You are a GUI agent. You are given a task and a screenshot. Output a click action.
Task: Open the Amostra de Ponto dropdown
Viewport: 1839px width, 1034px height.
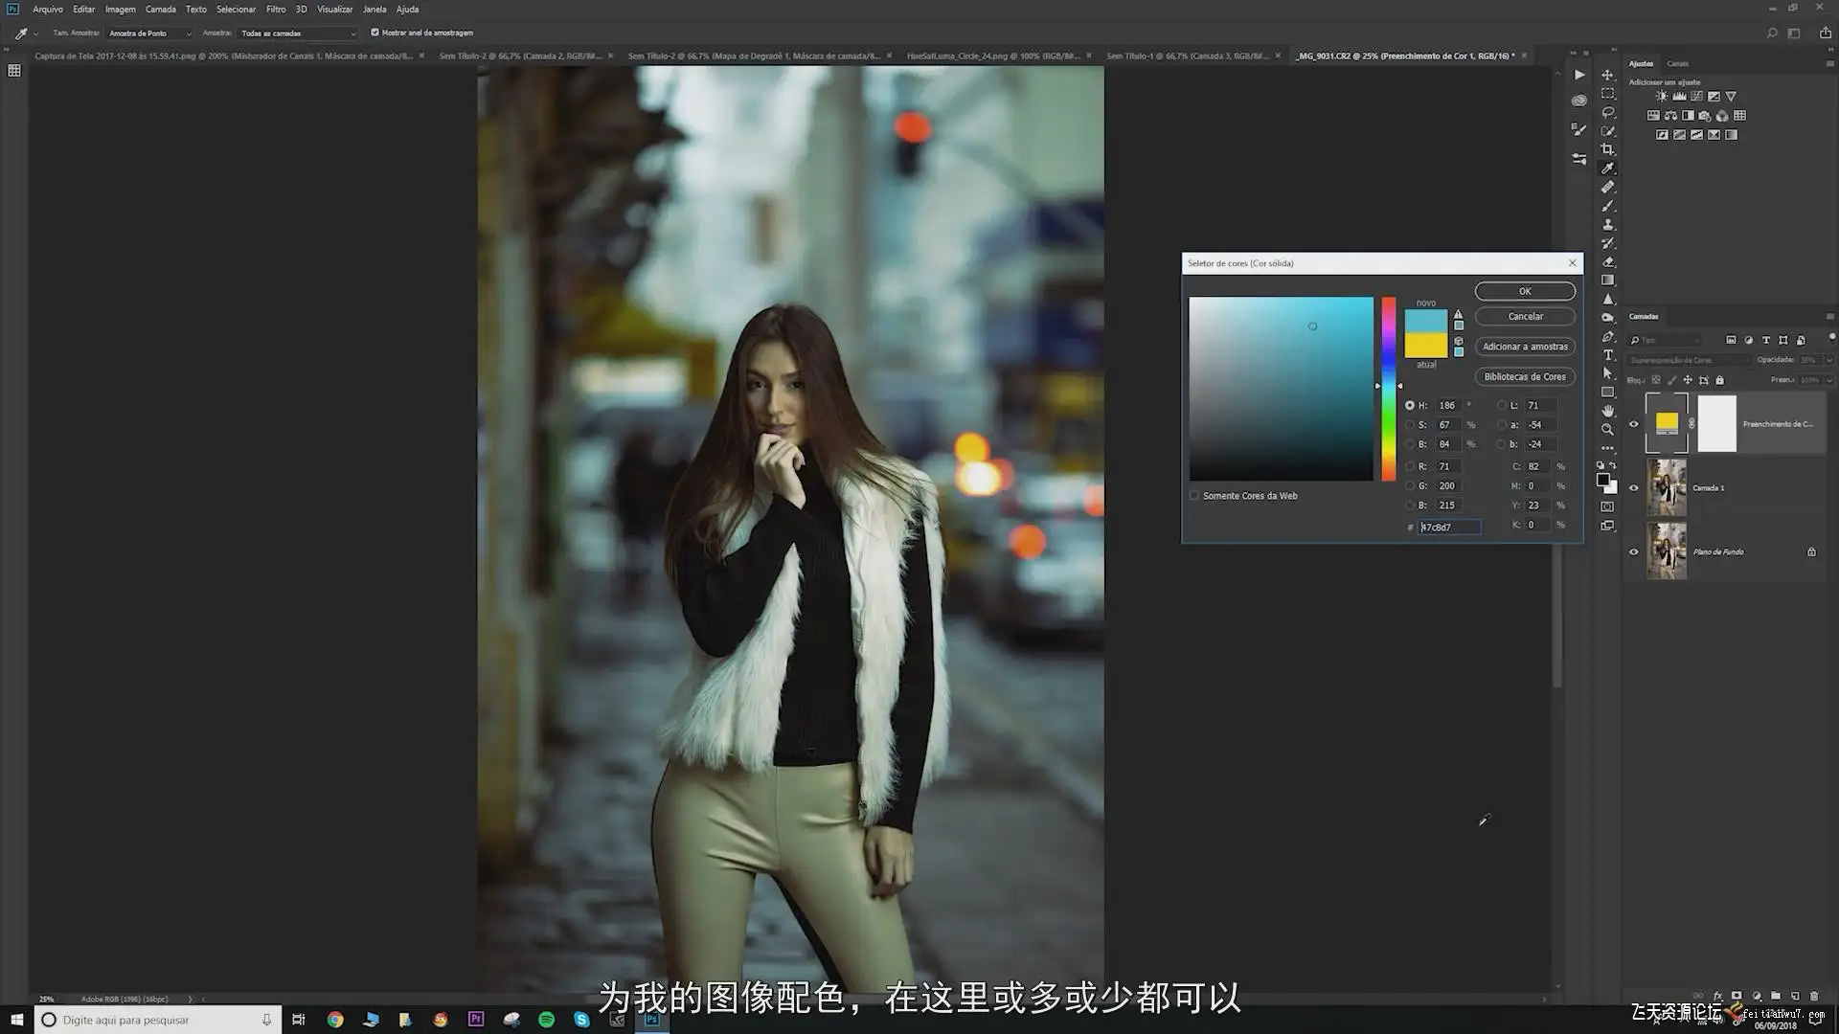tap(149, 34)
